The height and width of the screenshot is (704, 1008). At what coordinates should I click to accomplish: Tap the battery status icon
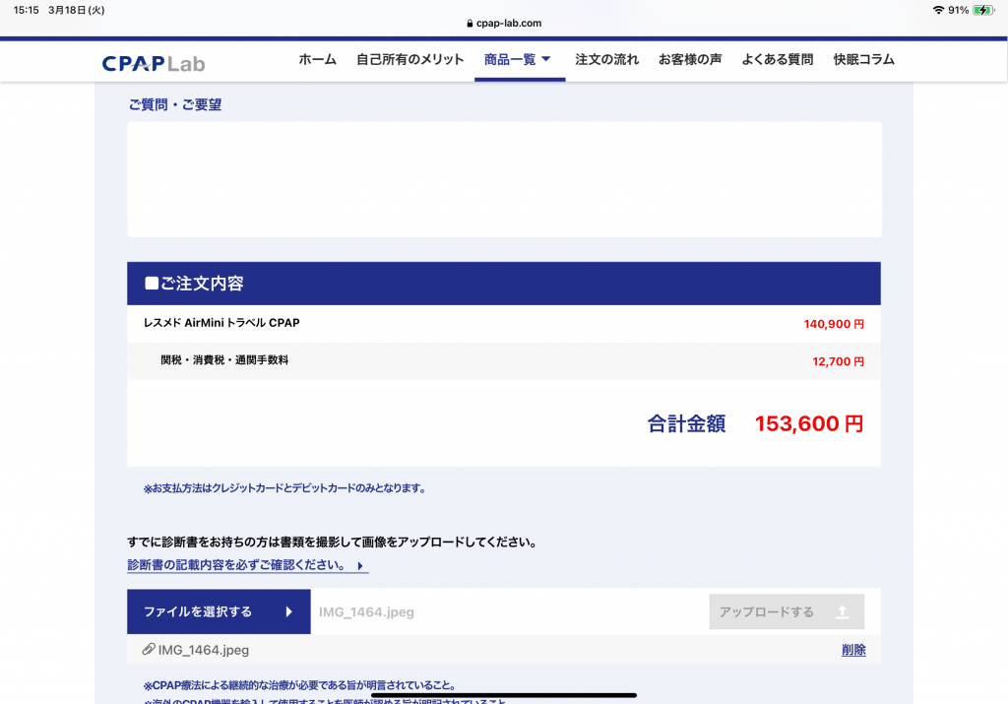pyautogui.click(x=983, y=10)
